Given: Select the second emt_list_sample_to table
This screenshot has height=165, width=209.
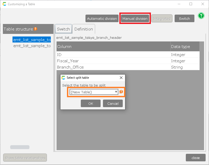Looking at the screenshot, I should pyautogui.click(x=32, y=46).
